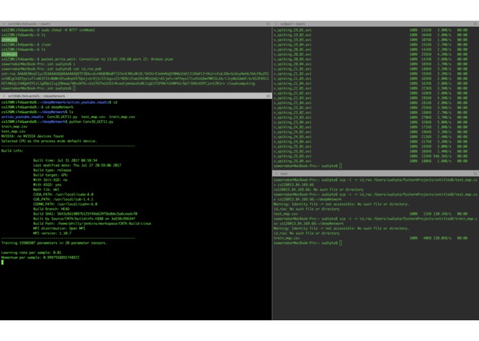This screenshot has height=341, width=479.
Task: Click 'With 1bit-SGD: no' line
Action: click(x=50, y=180)
